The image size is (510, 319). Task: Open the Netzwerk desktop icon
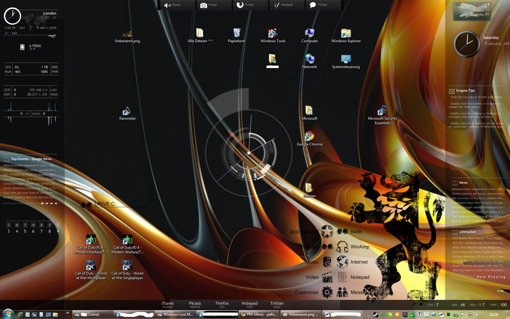(310, 61)
